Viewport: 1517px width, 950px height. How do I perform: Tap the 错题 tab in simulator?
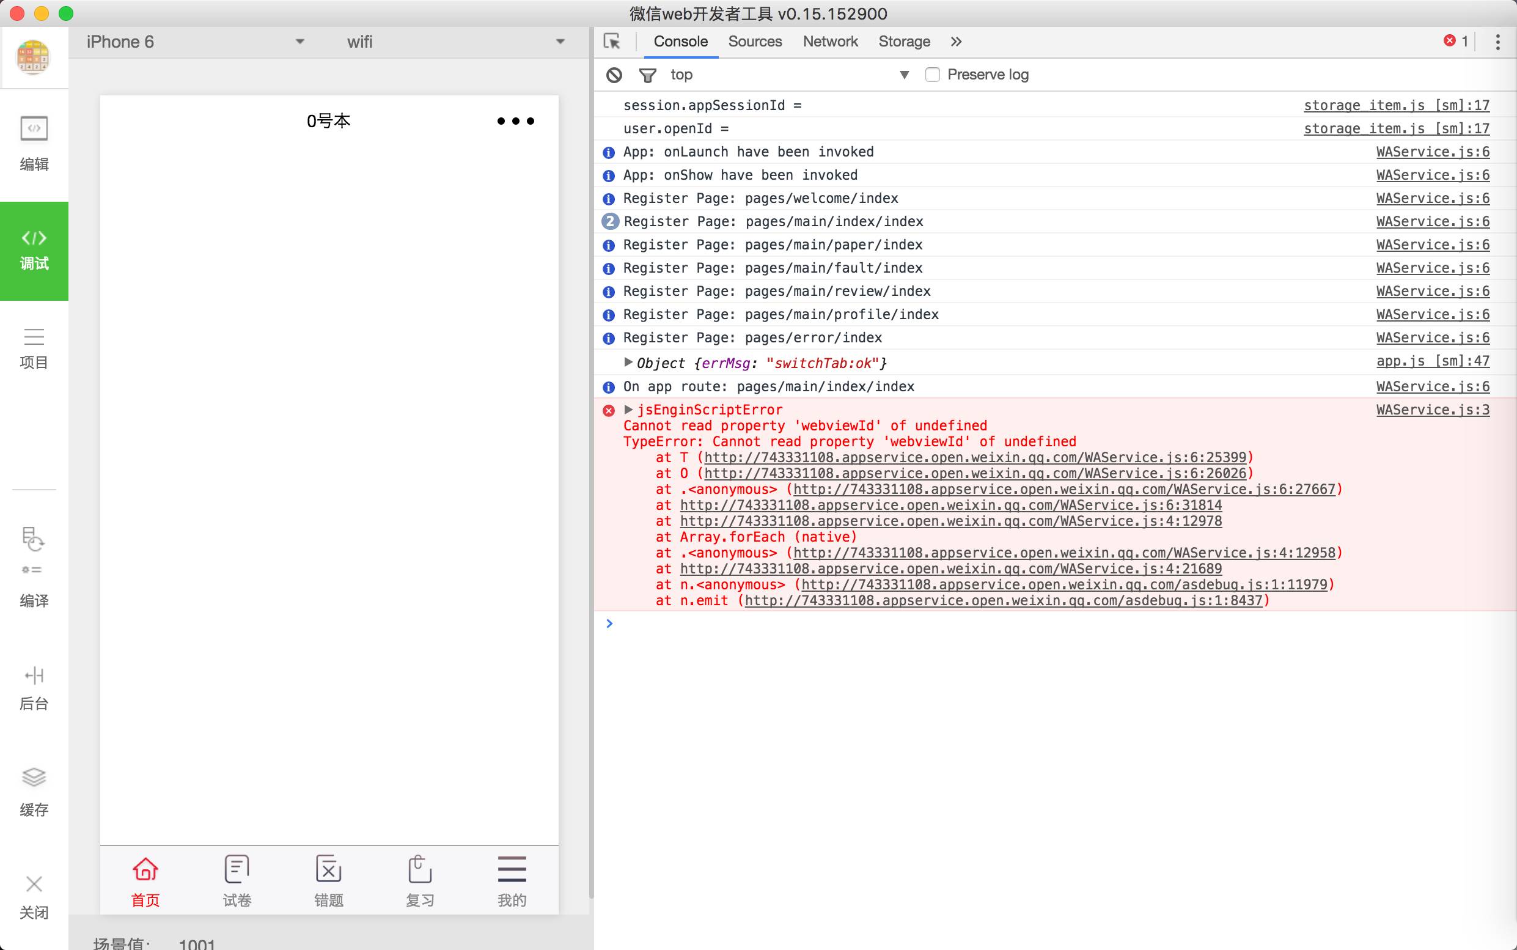pos(329,881)
